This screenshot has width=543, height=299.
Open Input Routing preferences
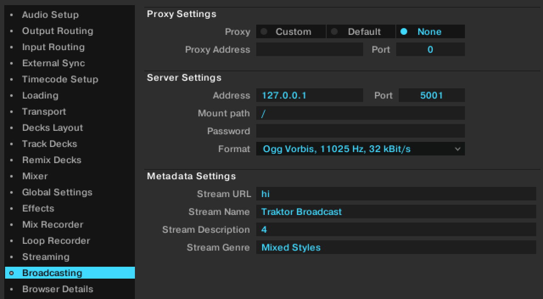pos(53,47)
